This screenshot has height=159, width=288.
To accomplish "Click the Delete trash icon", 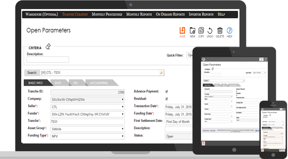I will click(x=220, y=32).
